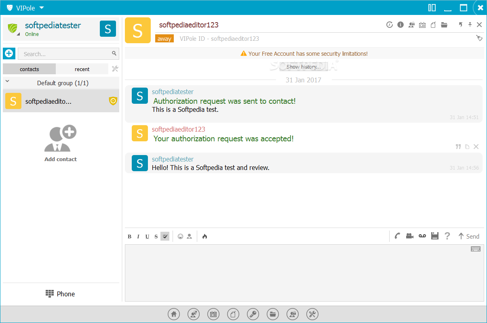The image size is (487, 323).
Task: Click softpediatester profile avatar in sidebar
Action: coord(108,29)
